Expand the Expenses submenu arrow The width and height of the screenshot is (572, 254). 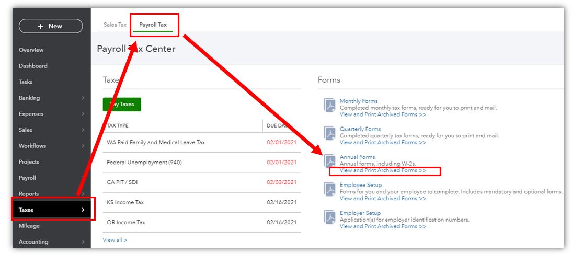83,114
